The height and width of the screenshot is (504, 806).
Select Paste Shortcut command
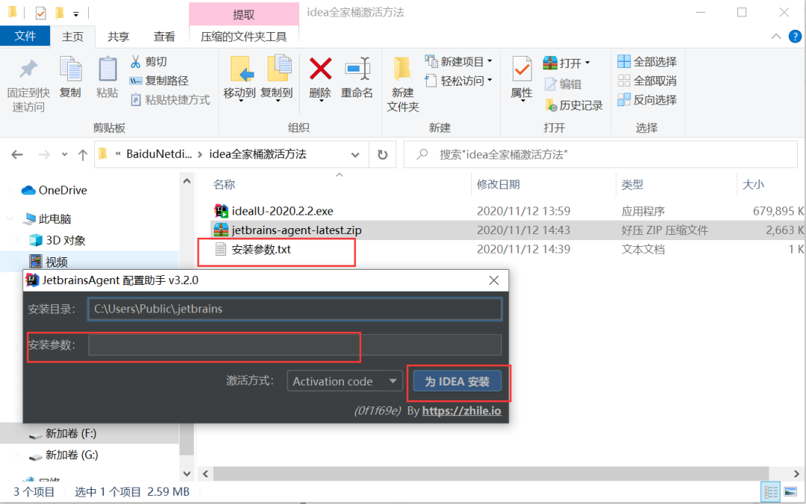point(170,100)
